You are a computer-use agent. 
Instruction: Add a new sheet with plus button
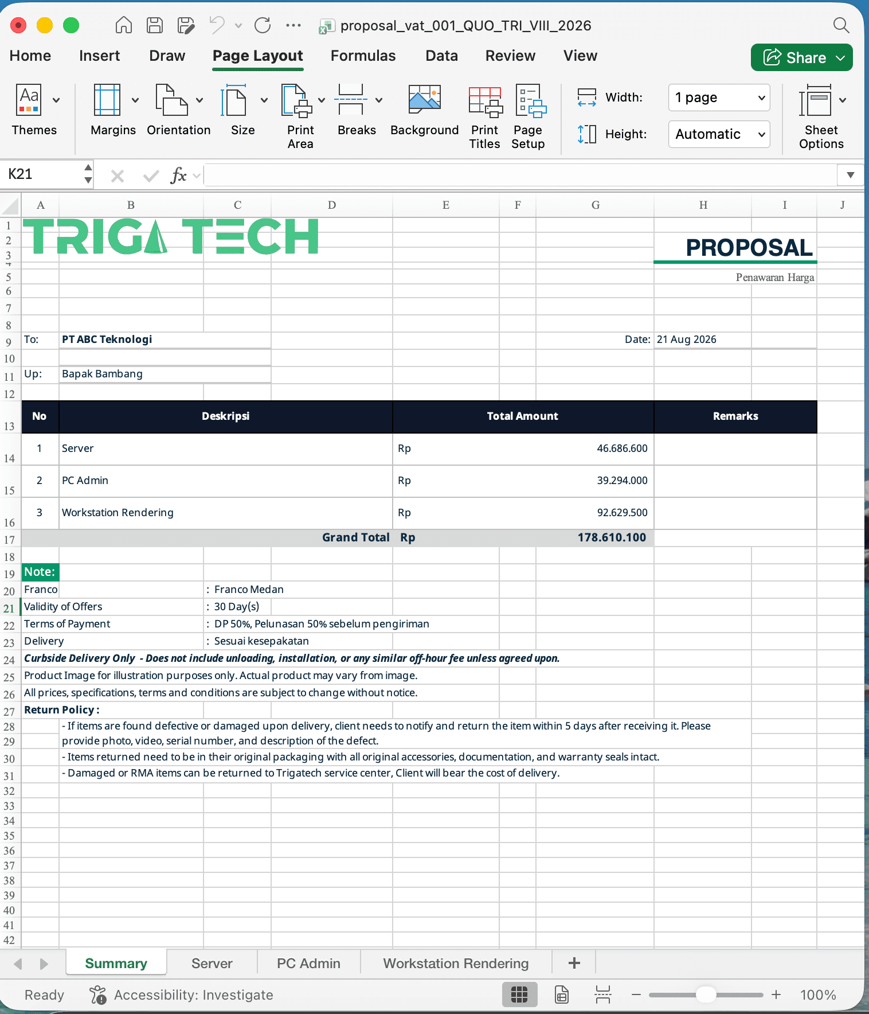[574, 963]
